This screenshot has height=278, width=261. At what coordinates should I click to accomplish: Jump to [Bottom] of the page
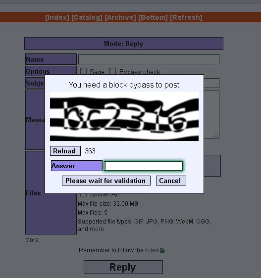[x=153, y=17]
